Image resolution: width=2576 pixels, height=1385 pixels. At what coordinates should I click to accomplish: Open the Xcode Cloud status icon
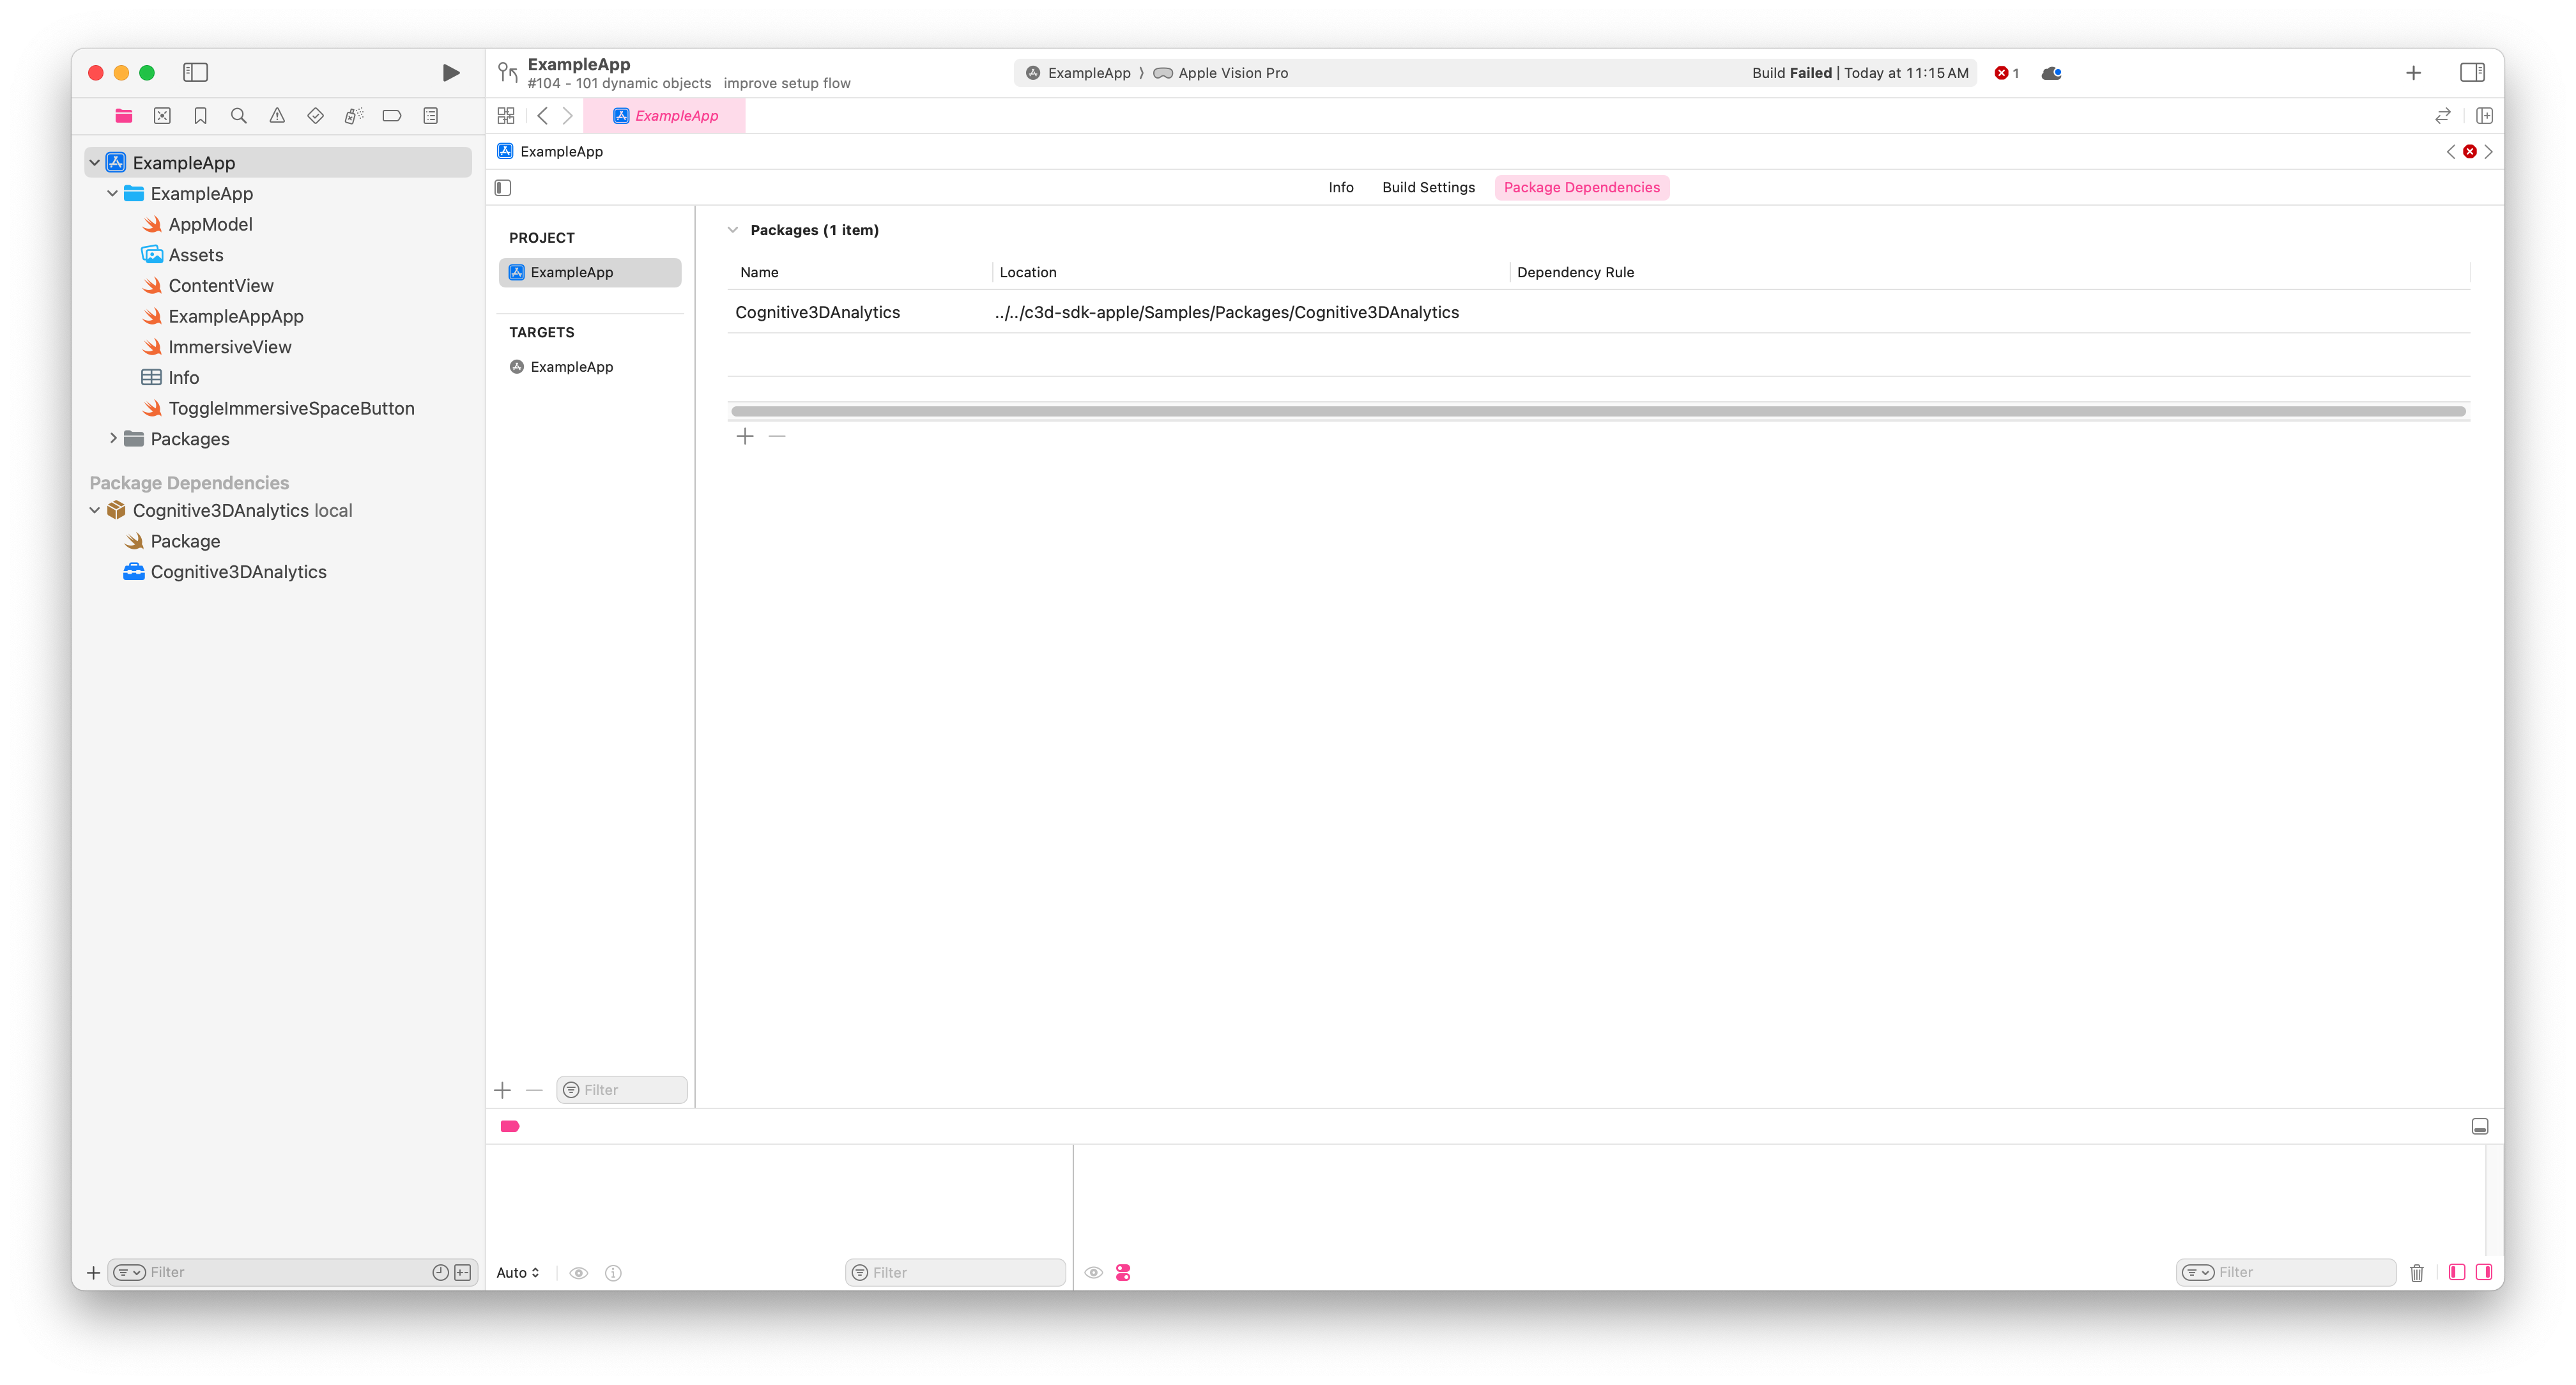coord(2051,73)
